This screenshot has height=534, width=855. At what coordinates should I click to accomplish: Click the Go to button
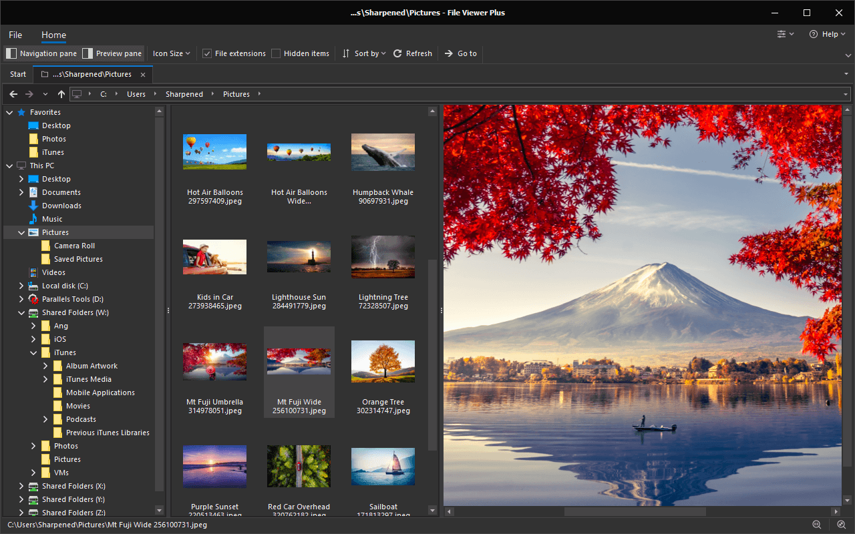tap(461, 53)
